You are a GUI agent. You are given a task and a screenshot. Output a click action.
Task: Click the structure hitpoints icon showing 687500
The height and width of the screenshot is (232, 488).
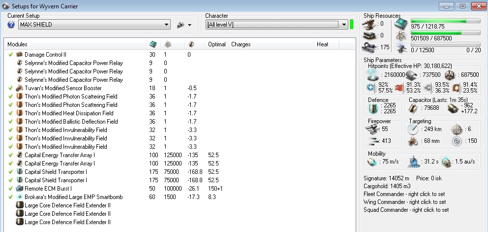pyautogui.click(x=450, y=75)
